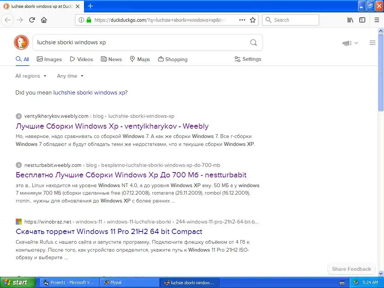The height and width of the screenshot is (288, 384).
Task: Open DuckDuckGo side menu hamburger
Action: pos(372,43)
